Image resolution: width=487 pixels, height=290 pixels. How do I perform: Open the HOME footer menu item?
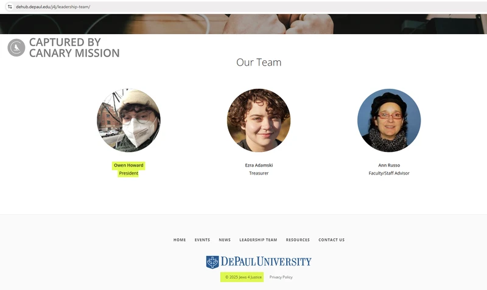pos(180,240)
